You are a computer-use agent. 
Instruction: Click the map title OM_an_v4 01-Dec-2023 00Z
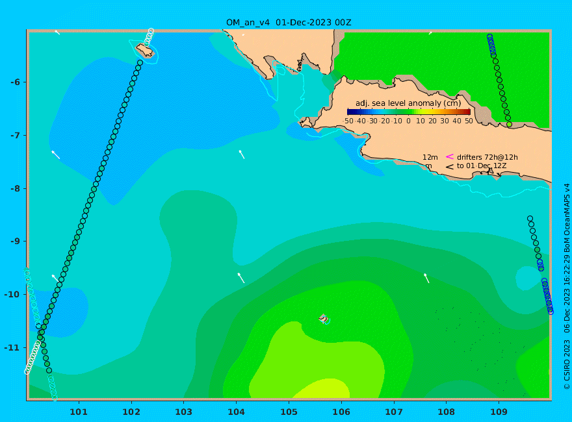[x=289, y=23]
